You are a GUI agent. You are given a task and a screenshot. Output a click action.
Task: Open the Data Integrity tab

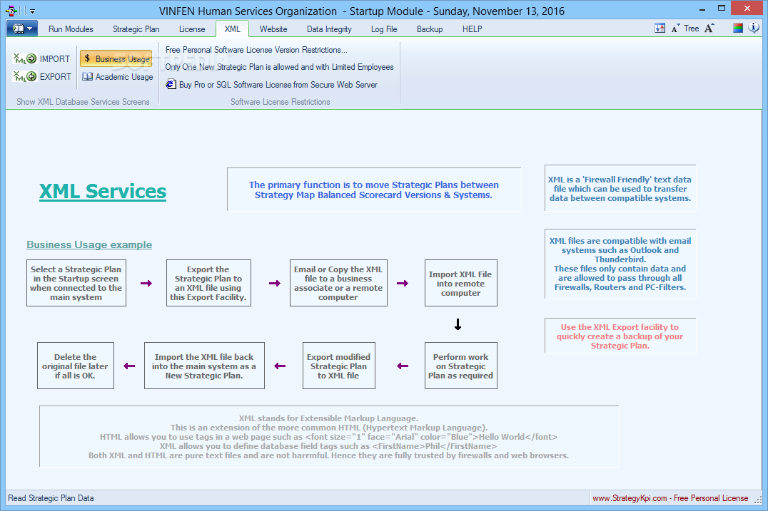pos(329,29)
